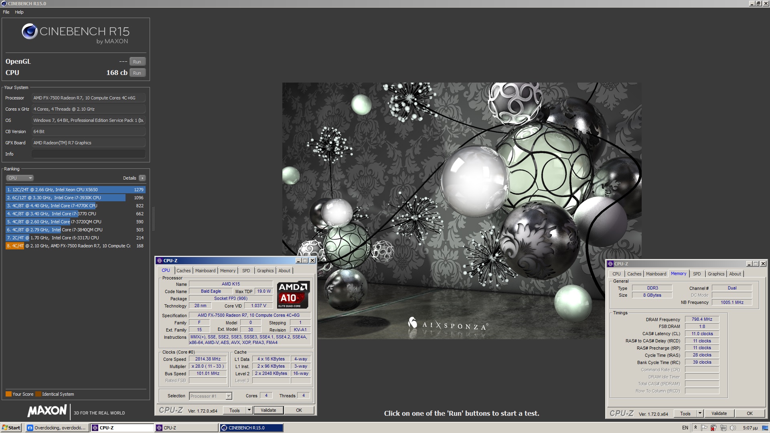
Task: Select the Xeon X5650 ranking row
Action: click(x=75, y=190)
